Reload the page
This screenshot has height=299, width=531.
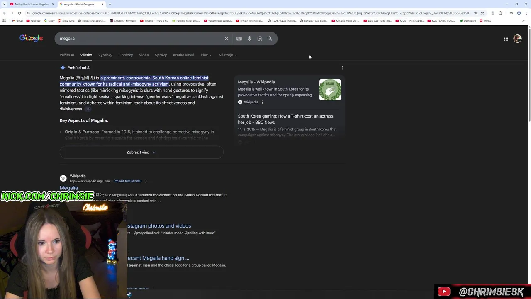(x=19, y=13)
